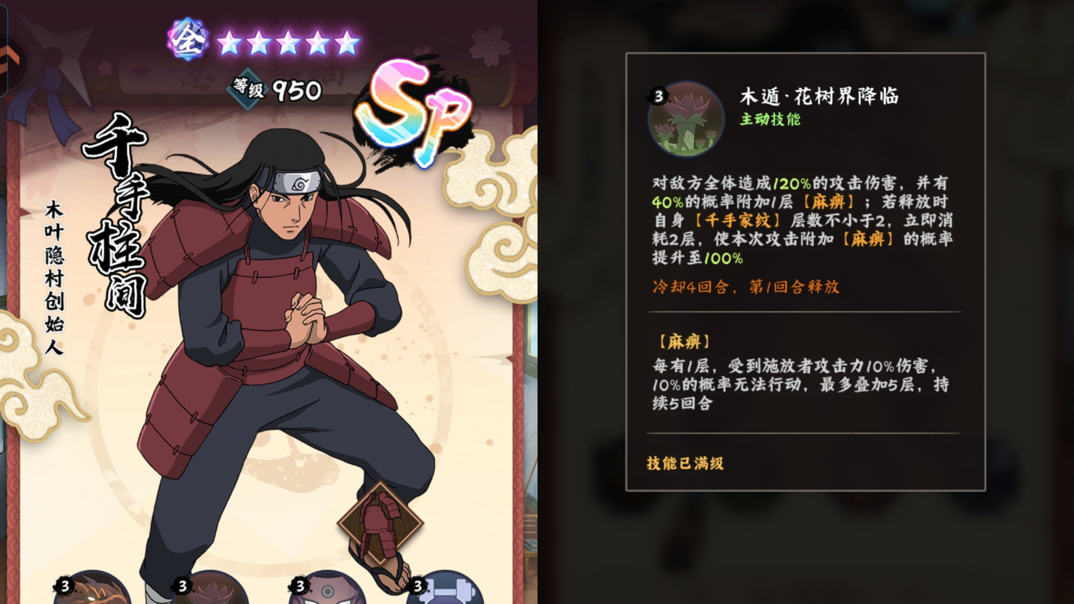Tap the red armor equipment diamond
Screen dimensions: 1074x604
(x=380, y=524)
